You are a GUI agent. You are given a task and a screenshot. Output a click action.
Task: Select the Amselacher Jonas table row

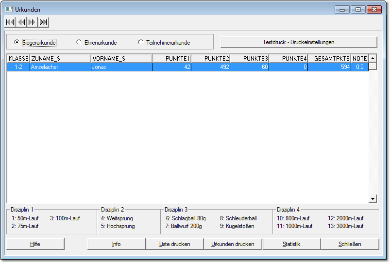coord(121,67)
